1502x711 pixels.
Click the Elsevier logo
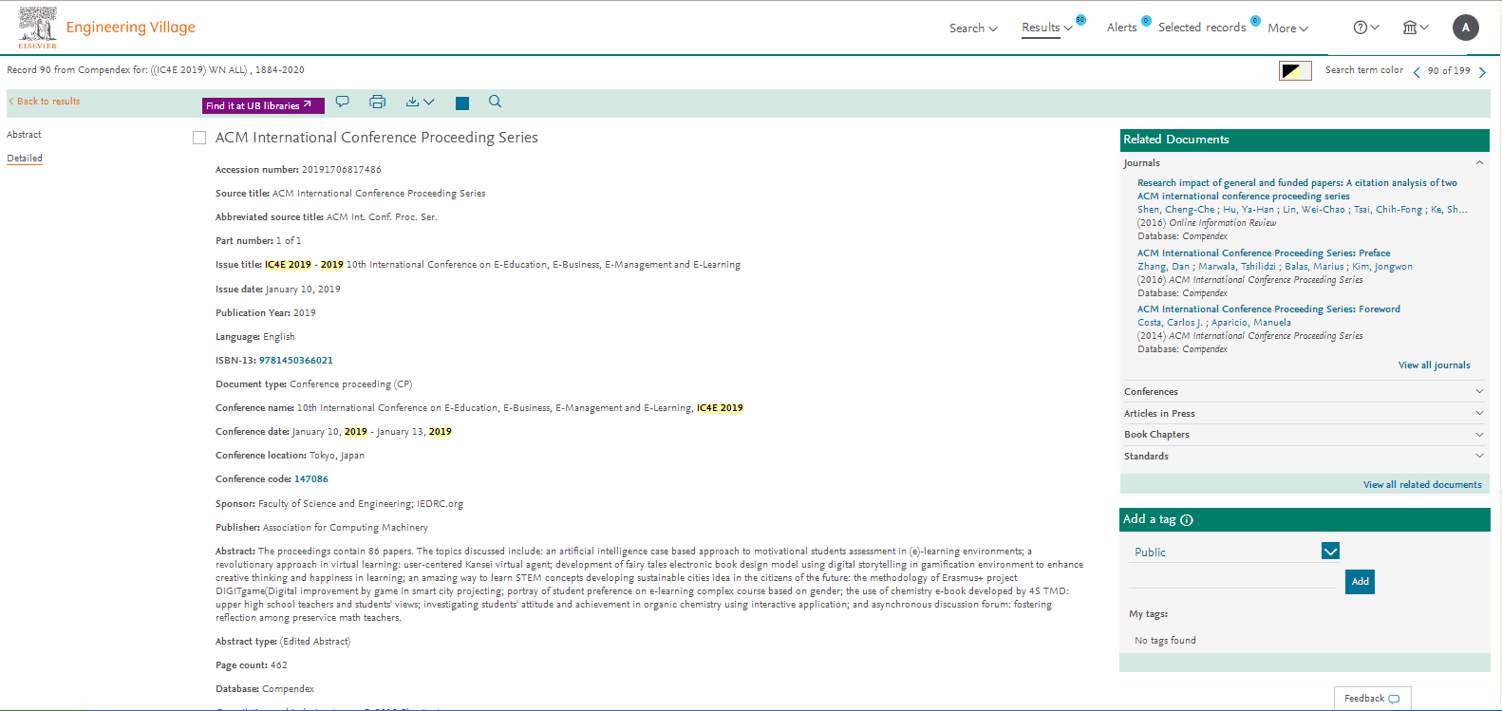pos(37,28)
